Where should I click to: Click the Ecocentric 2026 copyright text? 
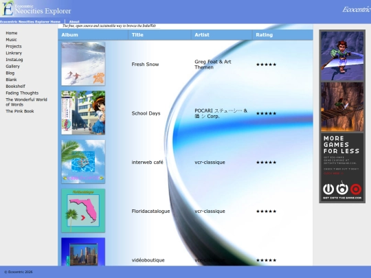point(19,272)
